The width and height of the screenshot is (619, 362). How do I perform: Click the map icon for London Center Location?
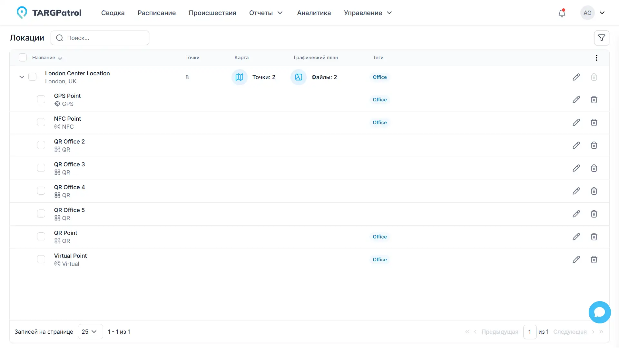pos(239,77)
